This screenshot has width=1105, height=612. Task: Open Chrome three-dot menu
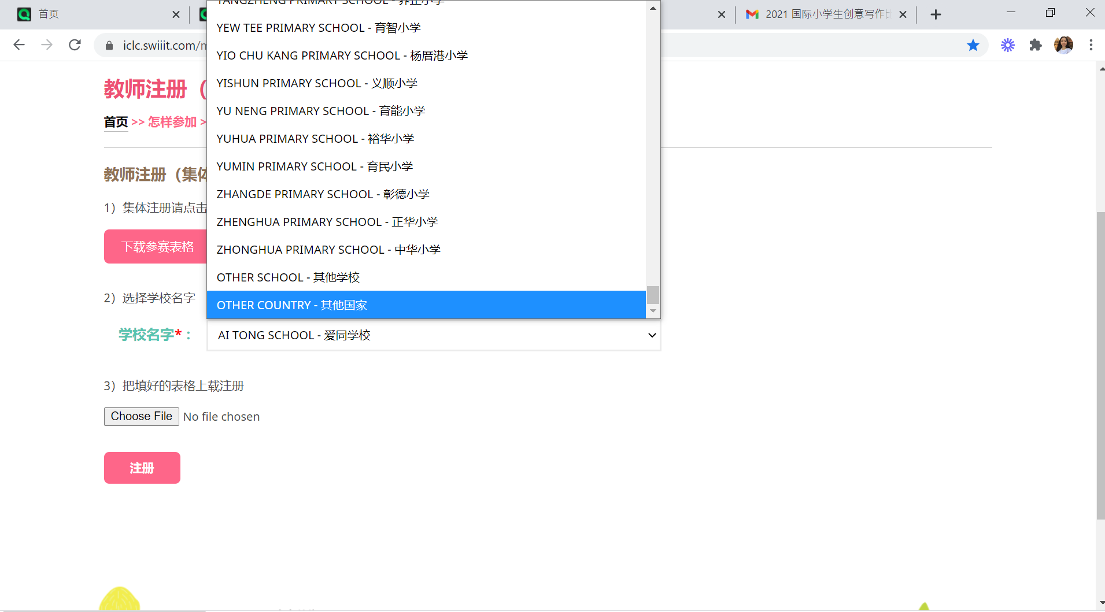pyautogui.click(x=1091, y=45)
